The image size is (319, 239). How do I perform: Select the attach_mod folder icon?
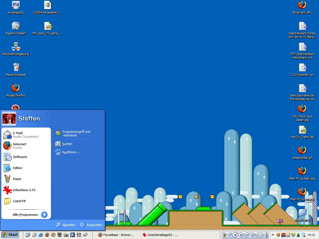(302, 215)
